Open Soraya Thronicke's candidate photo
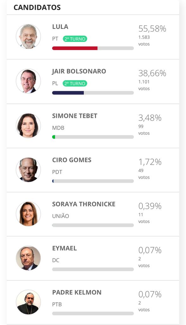This screenshot has height=325, width=186. pos(28,214)
